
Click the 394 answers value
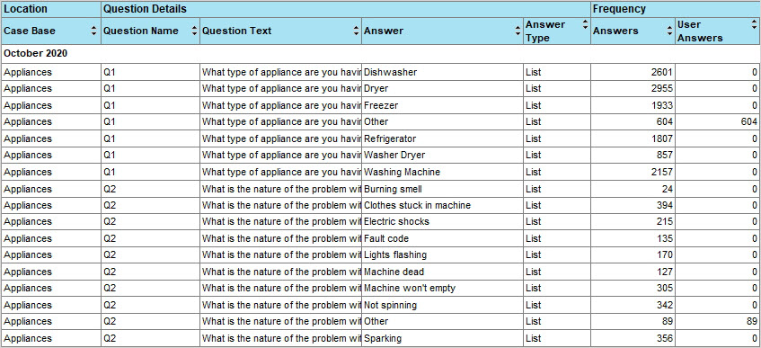pos(665,206)
